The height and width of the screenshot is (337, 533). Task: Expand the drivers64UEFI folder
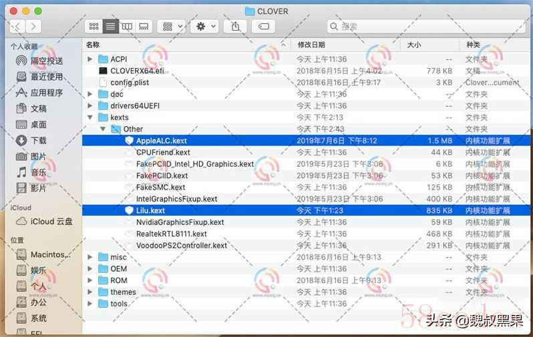(x=90, y=105)
